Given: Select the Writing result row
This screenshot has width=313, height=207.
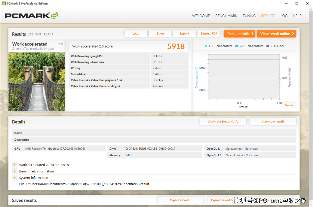Looking at the screenshot, I should (129, 68).
